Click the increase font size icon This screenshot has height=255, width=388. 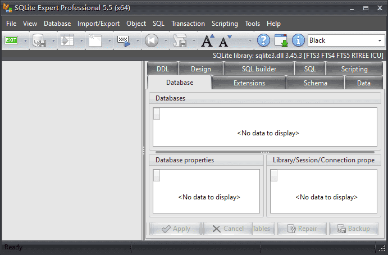[208, 40]
